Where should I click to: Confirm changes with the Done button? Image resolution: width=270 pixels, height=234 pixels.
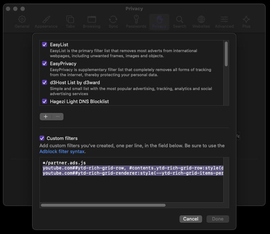click(218, 219)
